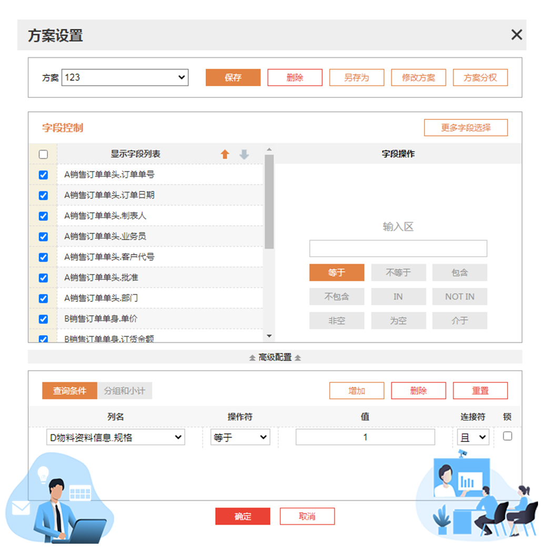Image resolution: width=547 pixels, height=549 pixels.
Task: Select the 为空 operator button
Action: coord(398,320)
